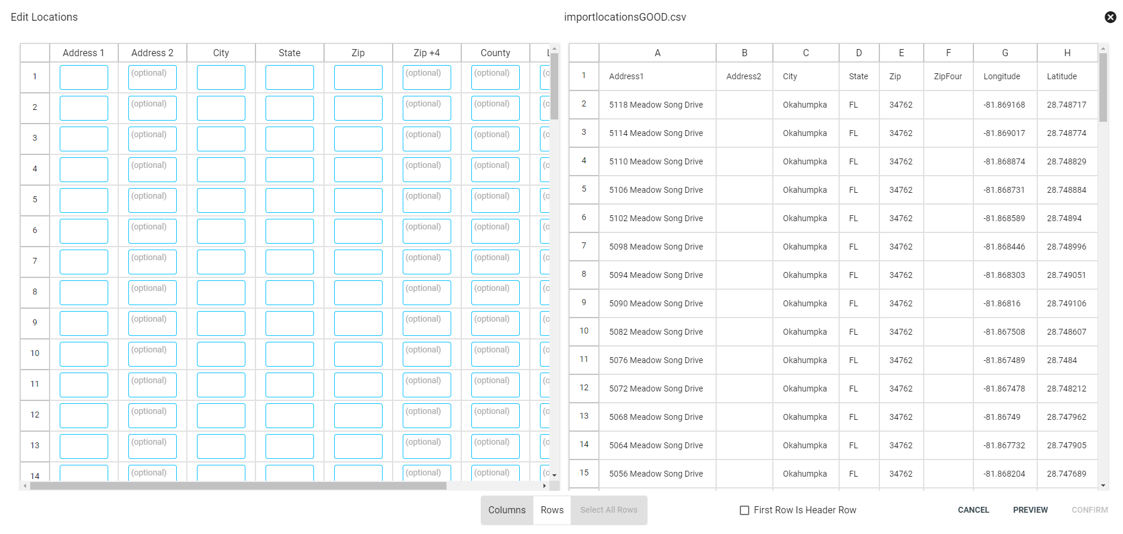Screen dimensions: 1123x534
Task: Click longitude value '-81.869168'
Action: [x=1004, y=105]
